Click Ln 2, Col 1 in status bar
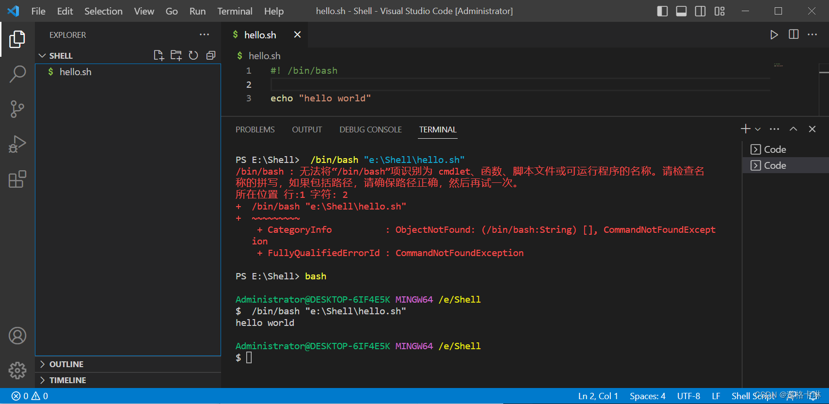 [x=598, y=396]
